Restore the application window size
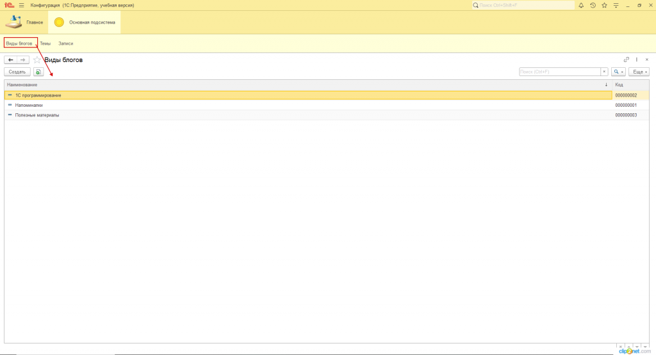Screen dimensions: 656x355 coord(639,5)
